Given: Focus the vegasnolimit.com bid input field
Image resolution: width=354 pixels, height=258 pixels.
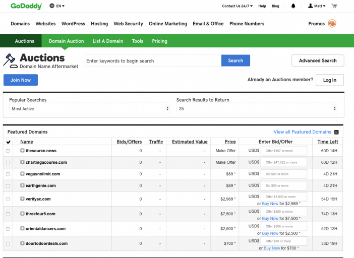Looking at the screenshot, I should pyautogui.click(x=284, y=174).
